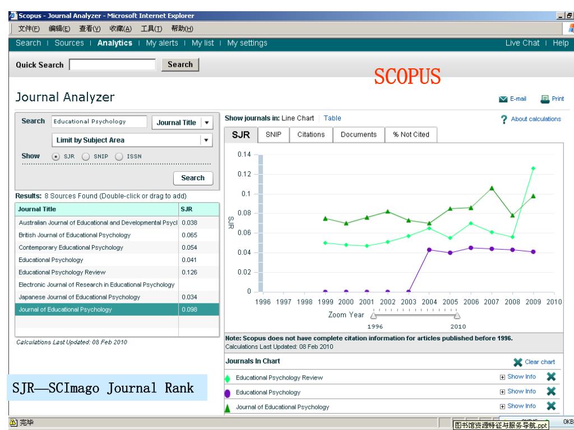Switch to the Citations tab
The width and height of the screenshot is (574, 430).
(311, 134)
